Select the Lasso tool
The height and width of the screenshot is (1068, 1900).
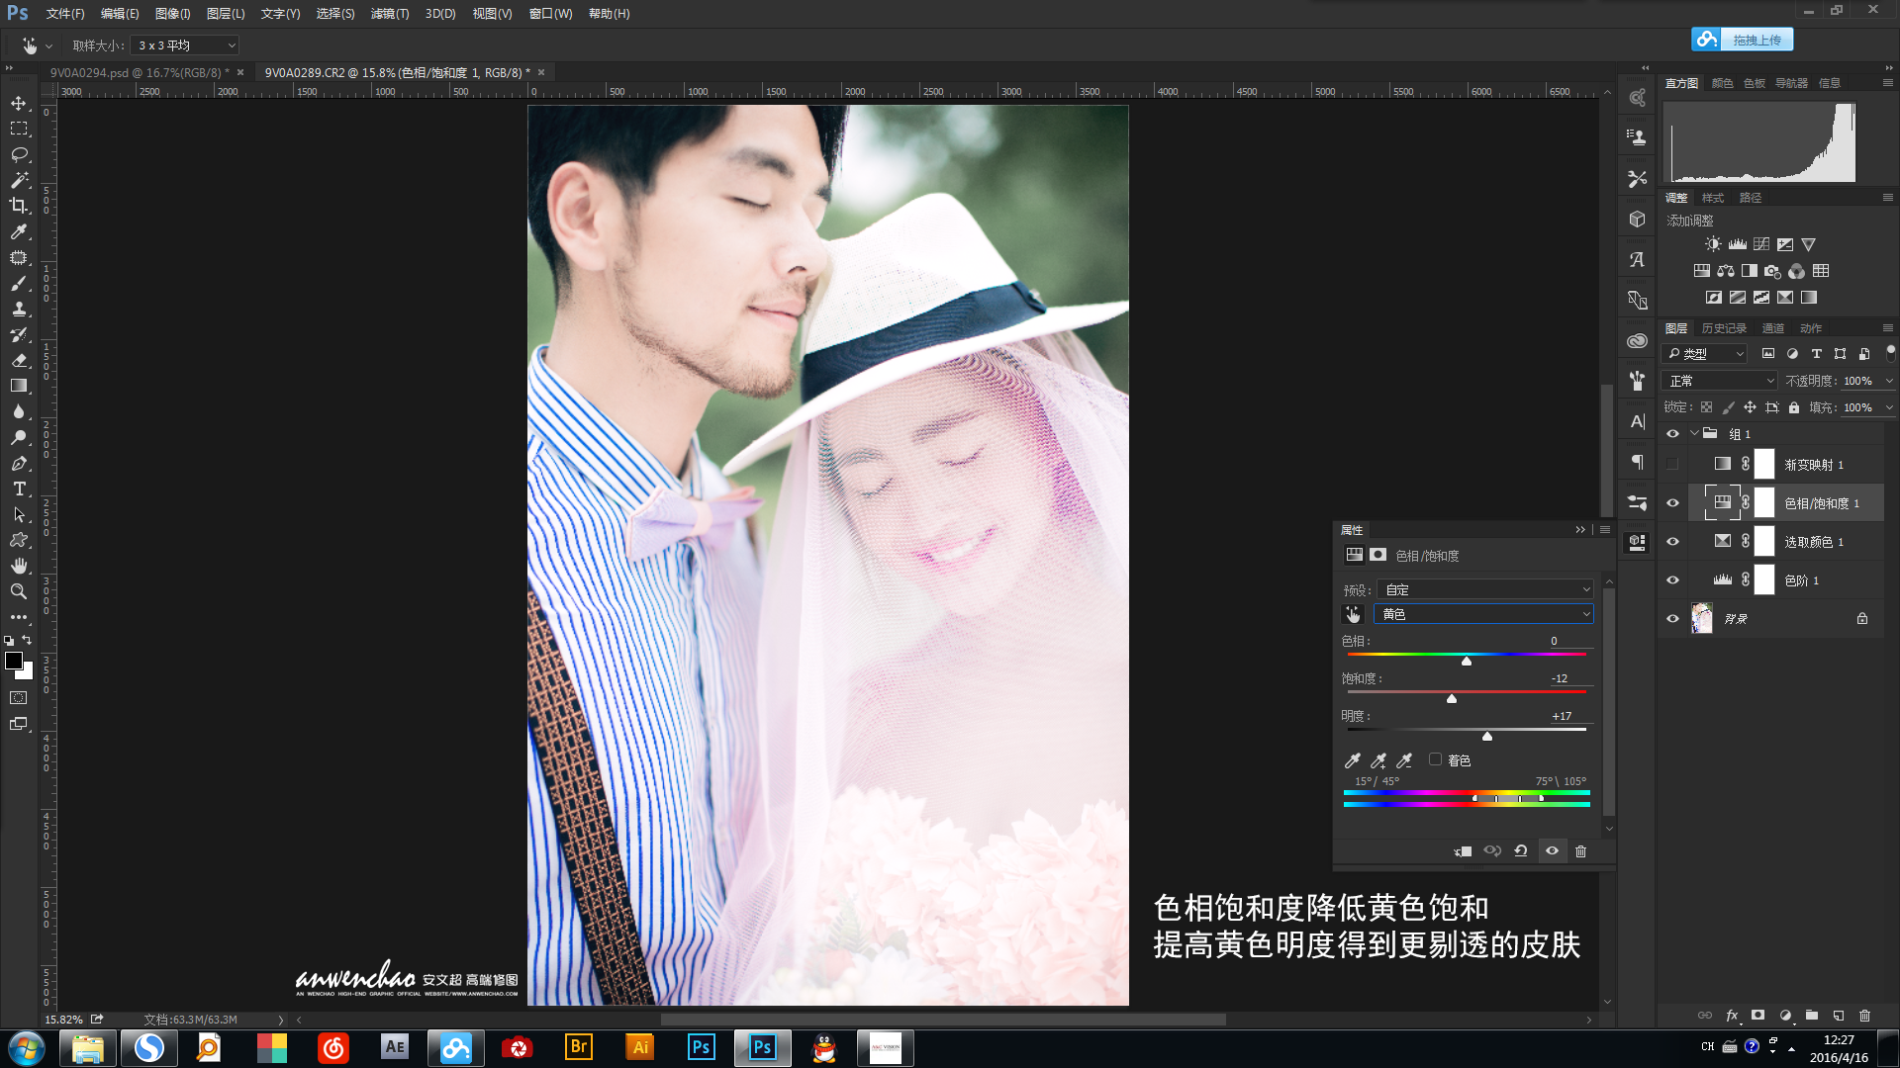pos(19,154)
